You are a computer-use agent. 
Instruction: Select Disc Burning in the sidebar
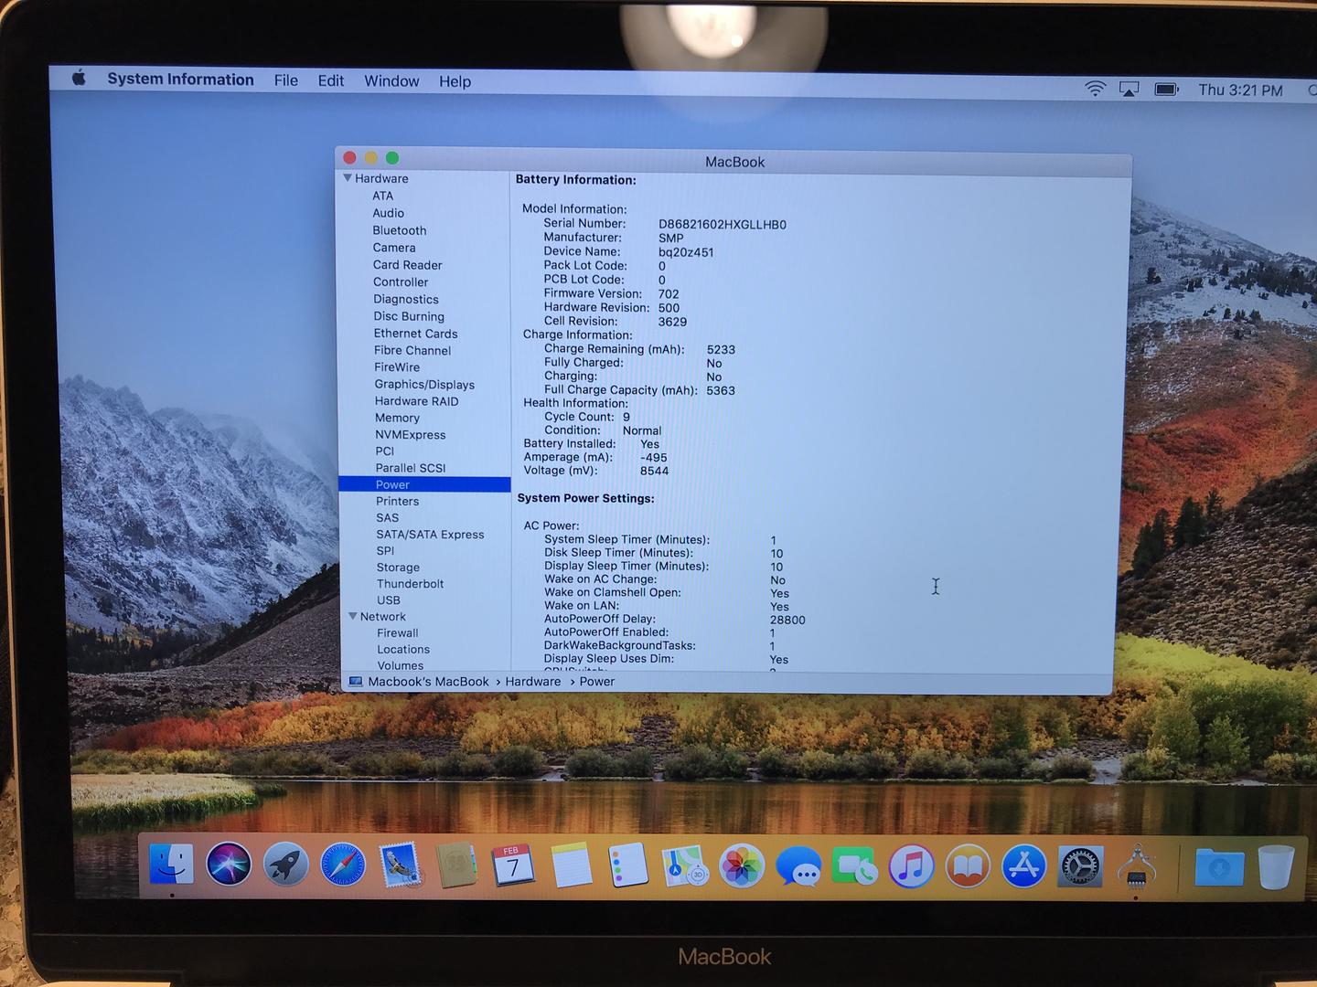click(x=409, y=316)
